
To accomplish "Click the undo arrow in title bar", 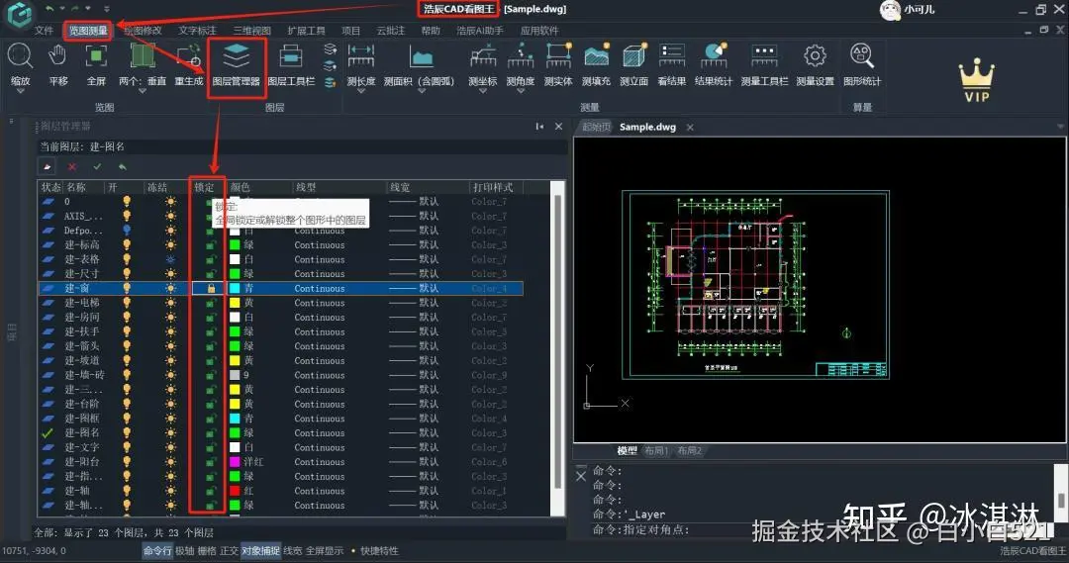I will click(x=49, y=9).
